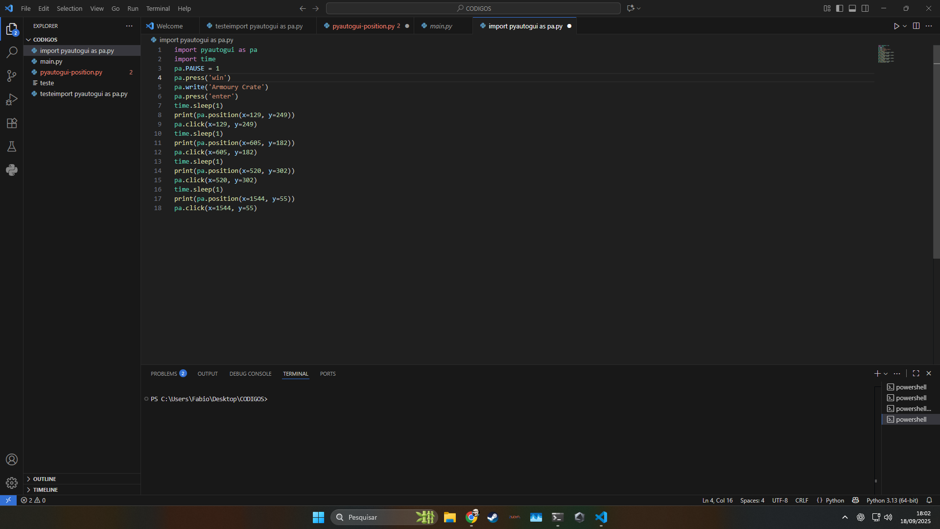
Task: Click the editor minimap preview
Action: (x=886, y=54)
